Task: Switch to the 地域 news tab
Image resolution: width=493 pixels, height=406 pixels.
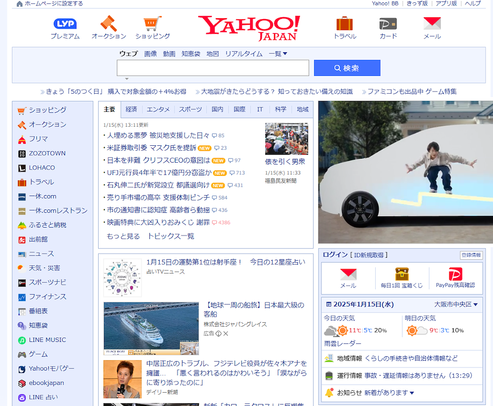Action: (x=303, y=109)
